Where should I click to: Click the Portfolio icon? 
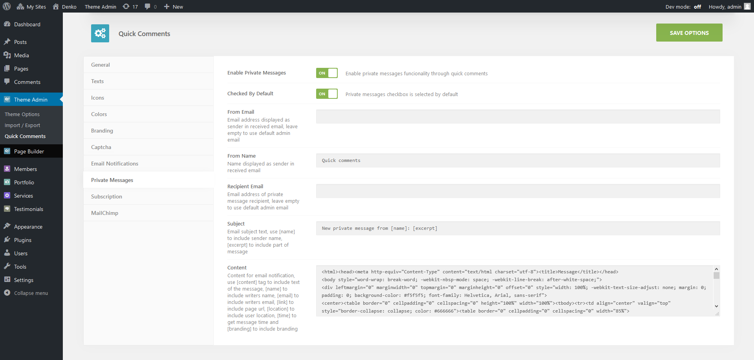point(7,182)
